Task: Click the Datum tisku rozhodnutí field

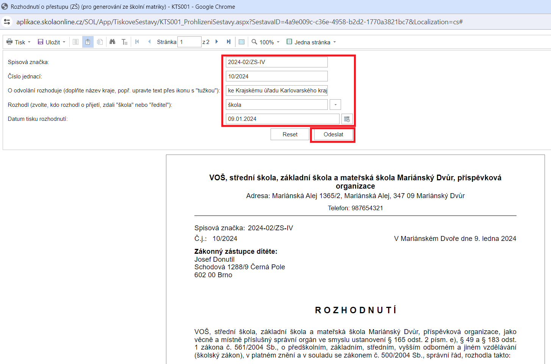Action: point(283,119)
